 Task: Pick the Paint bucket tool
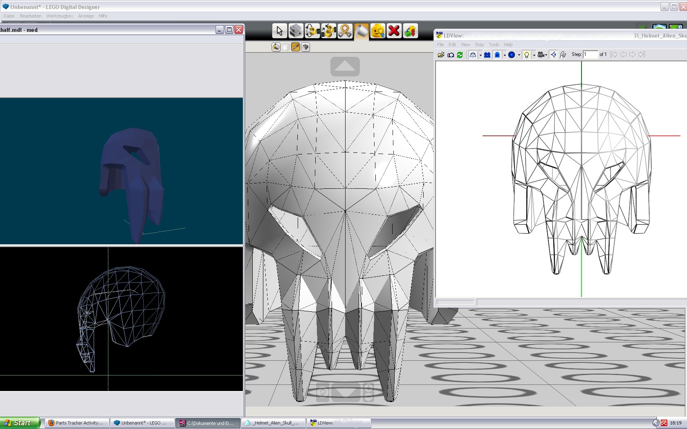click(x=361, y=31)
